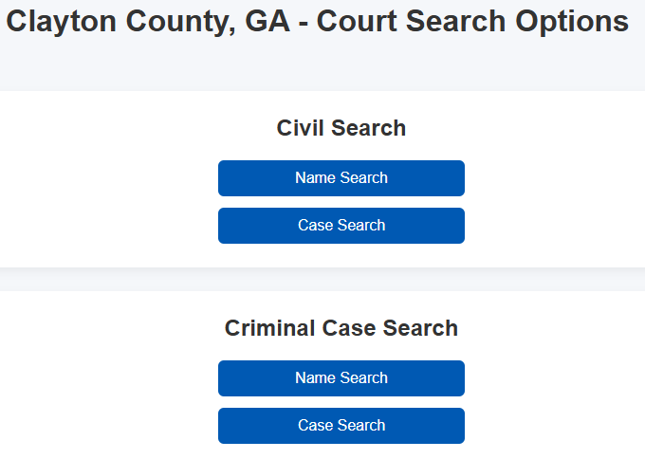Click Case Search under Criminal Case Search
645x459 pixels.
click(x=341, y=426)
